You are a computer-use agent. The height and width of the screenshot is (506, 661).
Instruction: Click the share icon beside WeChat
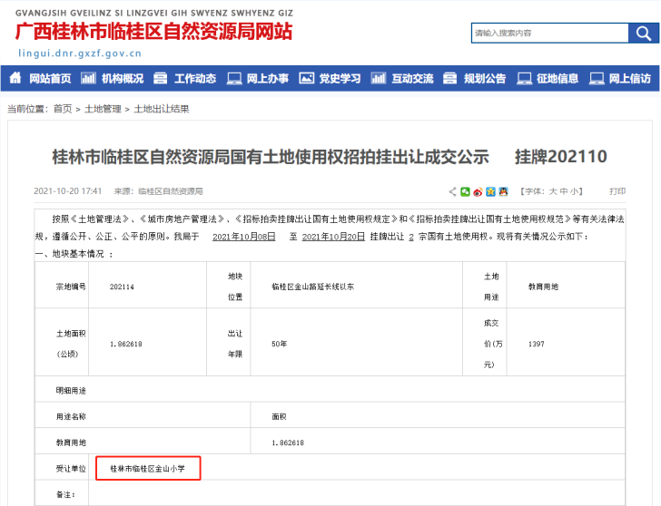coord(453,192)
